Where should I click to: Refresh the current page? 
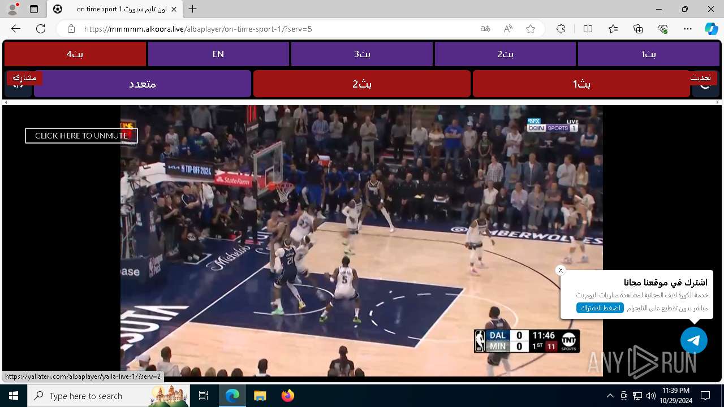click(x=41, y=29)
